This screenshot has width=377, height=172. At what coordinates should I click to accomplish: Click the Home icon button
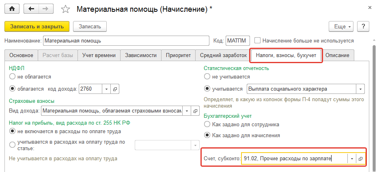click(x=12, y=8)
